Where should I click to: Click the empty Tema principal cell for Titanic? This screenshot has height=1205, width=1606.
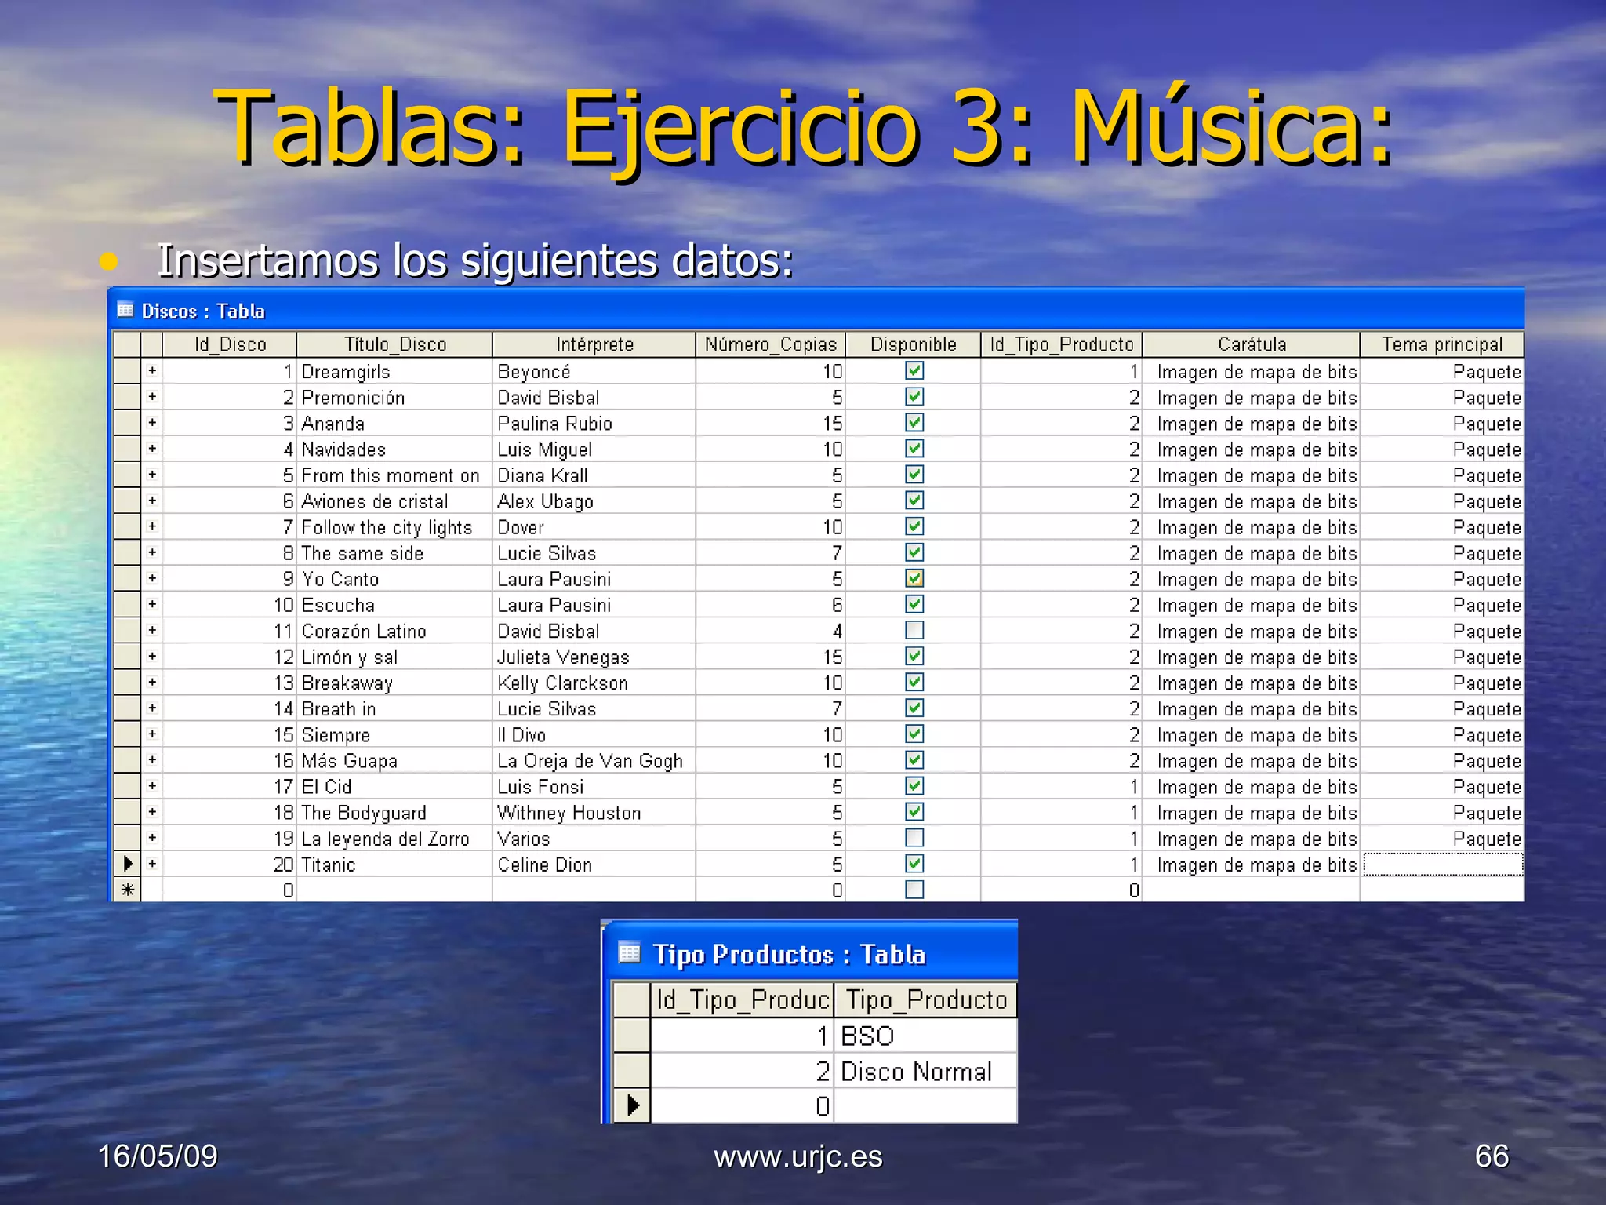point(1443,865)
